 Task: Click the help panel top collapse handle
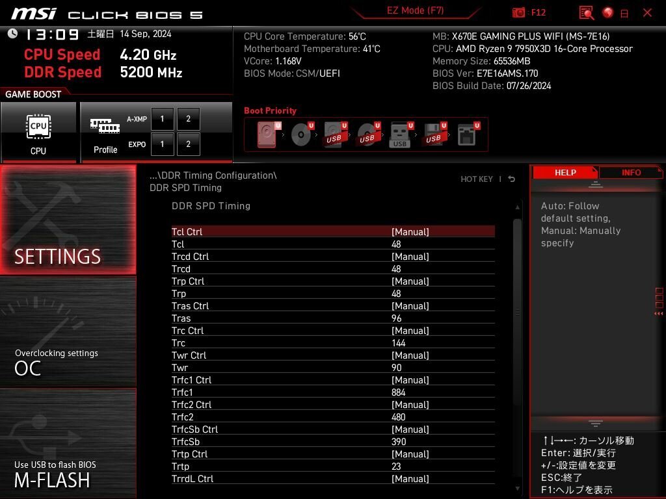point(596,184)
